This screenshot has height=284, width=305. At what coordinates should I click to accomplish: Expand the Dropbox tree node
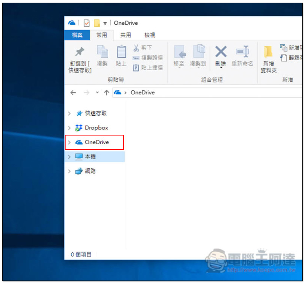(x=69, y=128)
